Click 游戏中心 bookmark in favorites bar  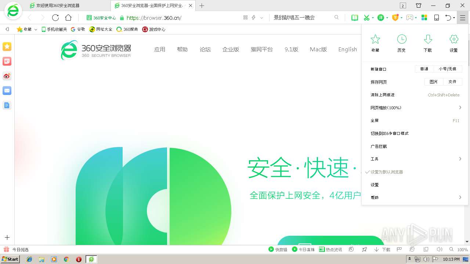point(154,29)
